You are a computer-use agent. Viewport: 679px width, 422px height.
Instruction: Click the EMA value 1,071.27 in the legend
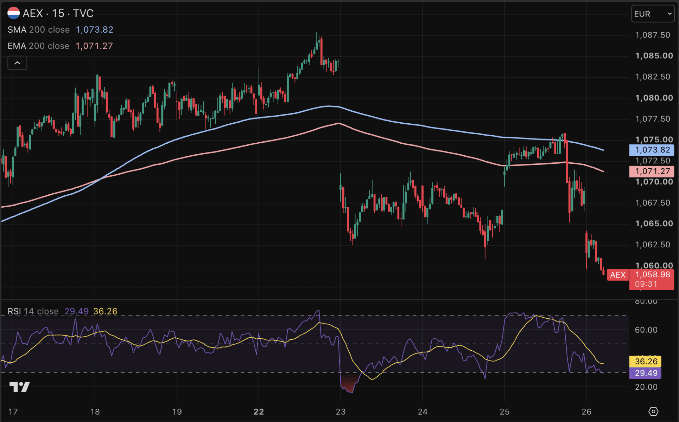point(94,46)
